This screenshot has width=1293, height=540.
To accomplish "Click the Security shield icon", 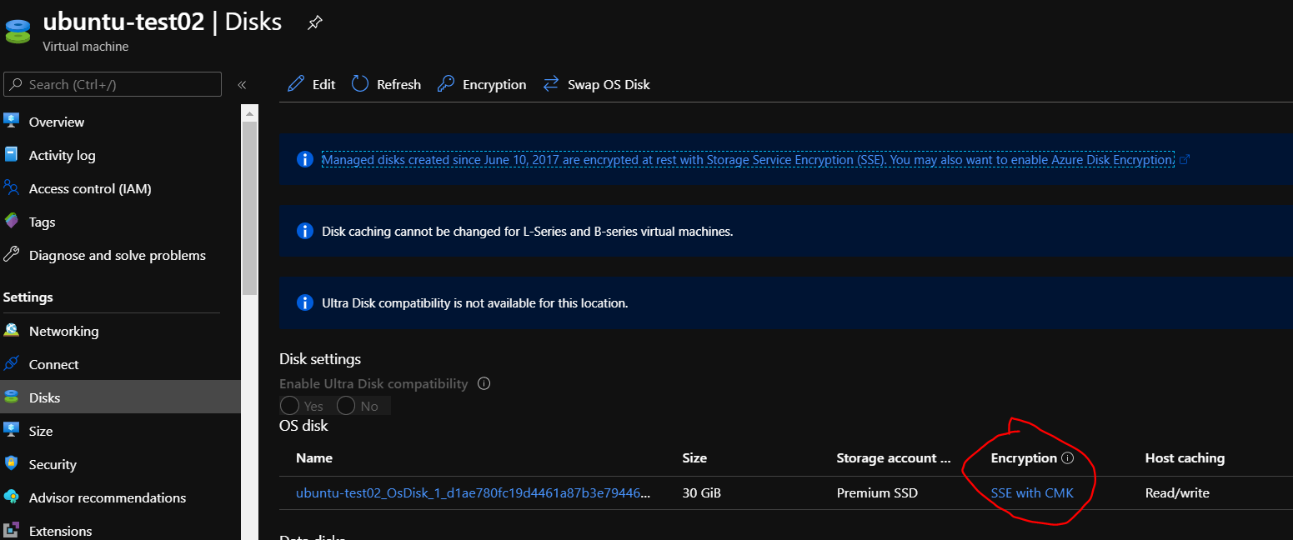I will 11,463.
